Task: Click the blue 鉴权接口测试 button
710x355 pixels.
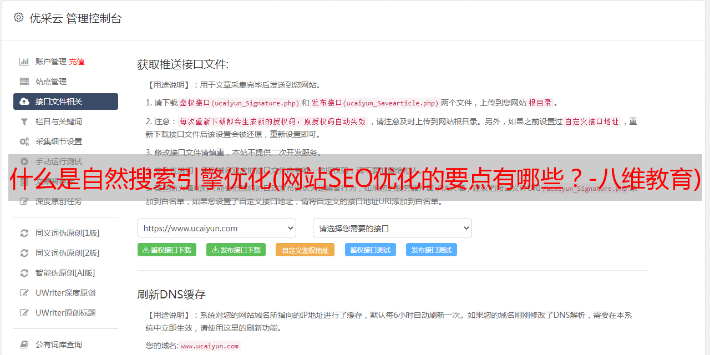Action: tap(371, 250)
